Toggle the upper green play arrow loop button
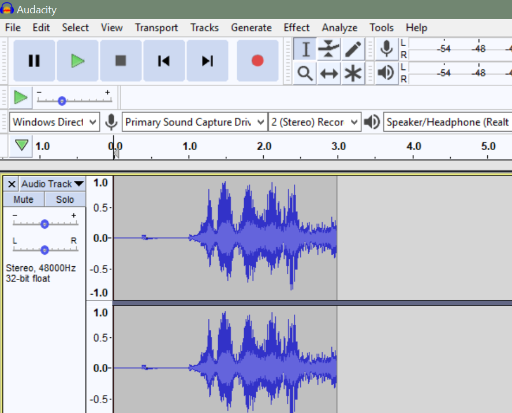The height and width of the screenshot is (413, 512). pyautogui.click(x=21, y=96)
